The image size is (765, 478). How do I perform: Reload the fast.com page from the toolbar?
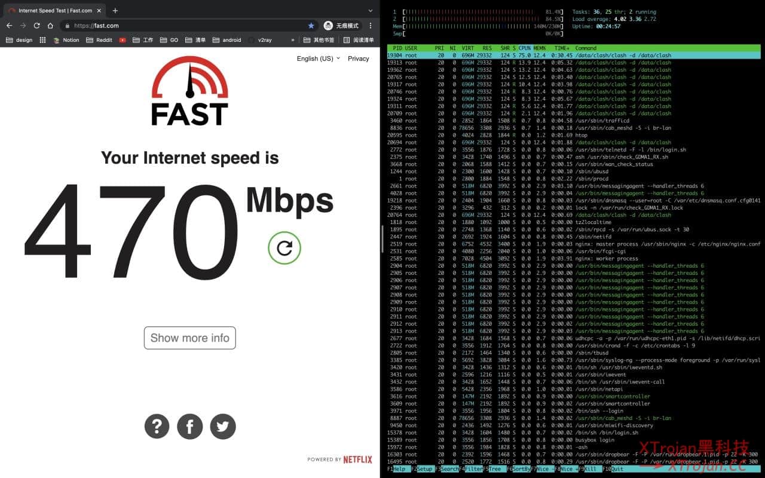click(36, 26)
